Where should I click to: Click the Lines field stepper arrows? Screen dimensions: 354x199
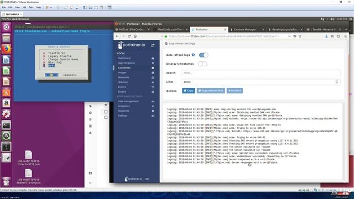pos(337,82)
